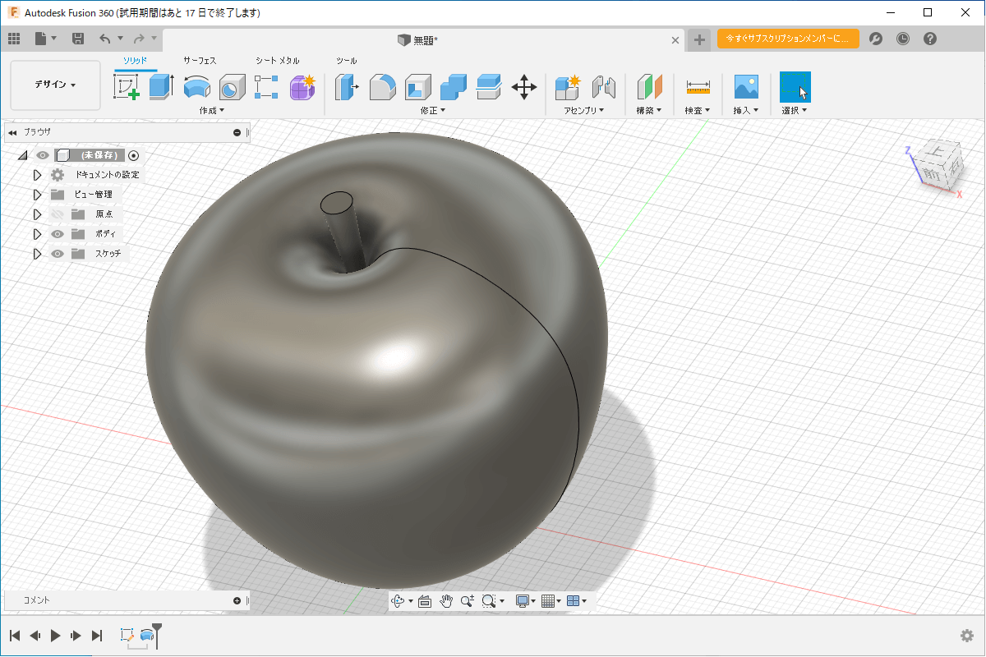986x657 pixels.
Task: Save the document with the floppy icon
Action: coord(78,39)
